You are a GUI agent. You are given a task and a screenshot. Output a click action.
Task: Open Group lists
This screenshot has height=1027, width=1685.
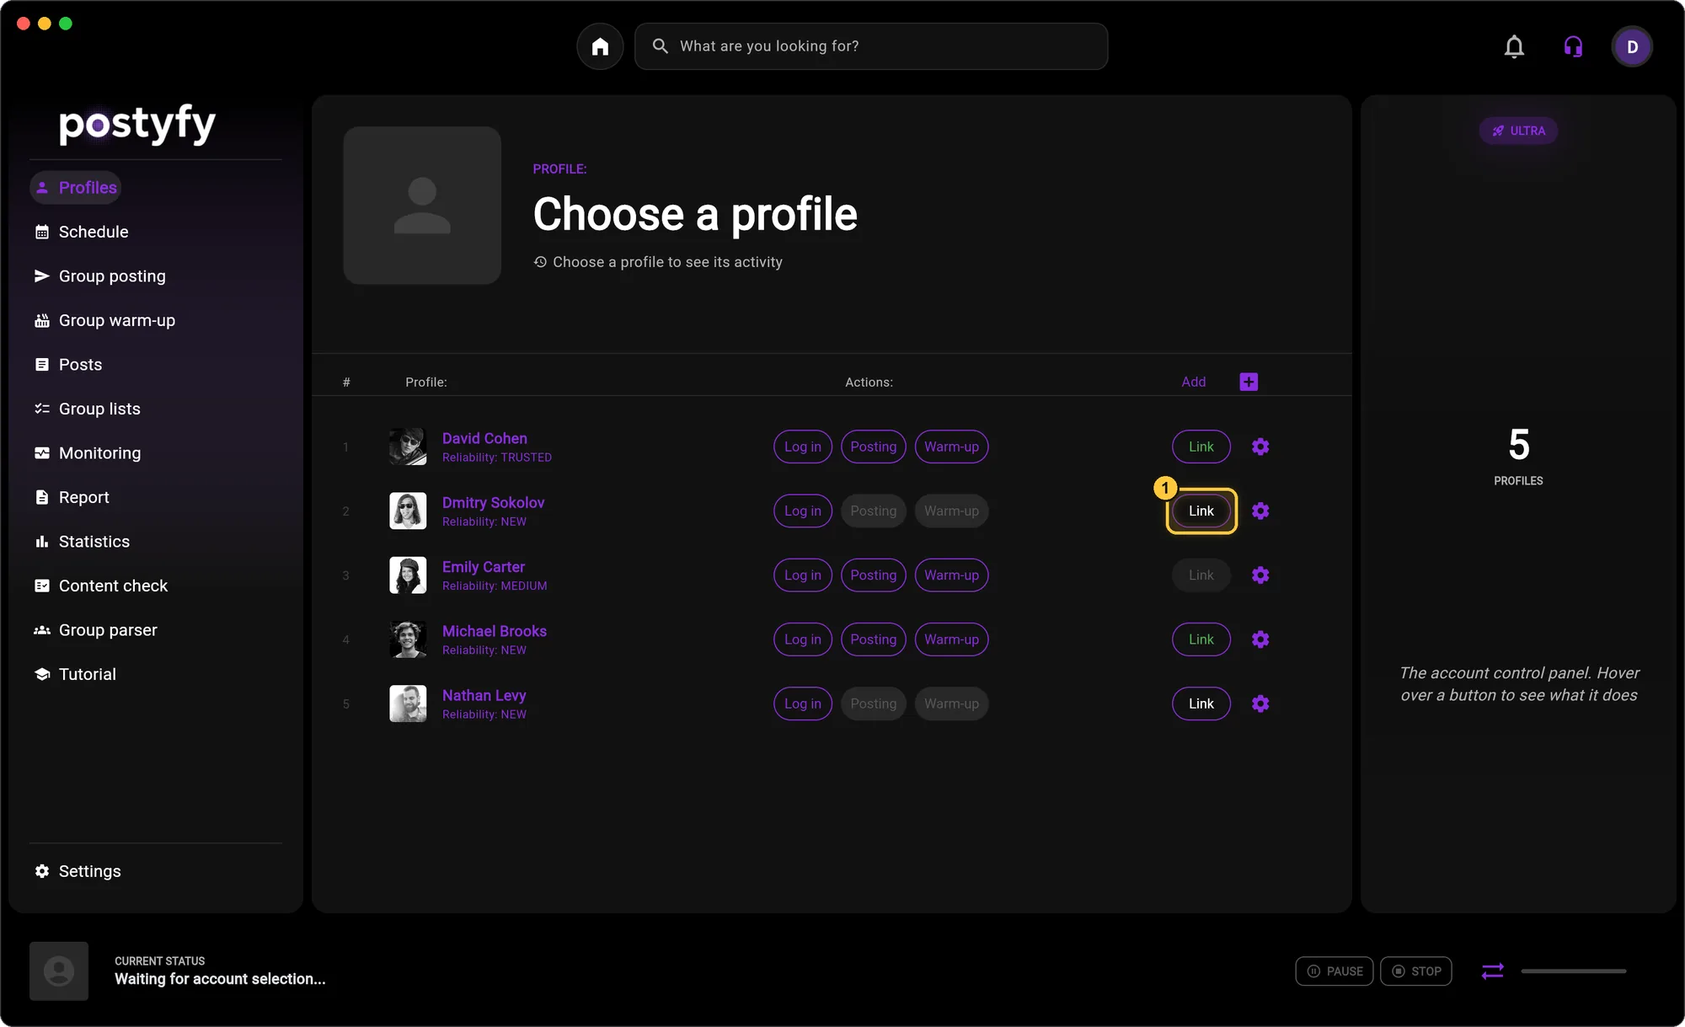88,409
